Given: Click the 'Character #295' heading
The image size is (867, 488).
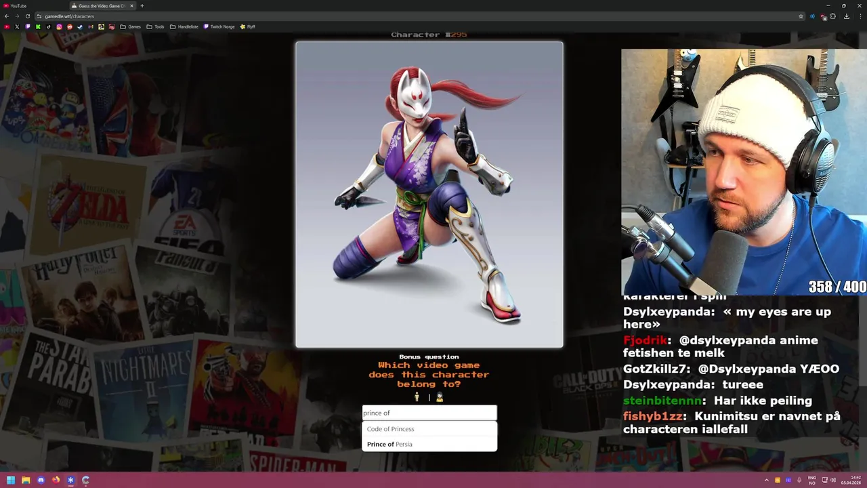Looking at the screenshot, I should (x=429, y=35).
